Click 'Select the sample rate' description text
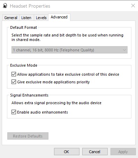 (67, 37)
